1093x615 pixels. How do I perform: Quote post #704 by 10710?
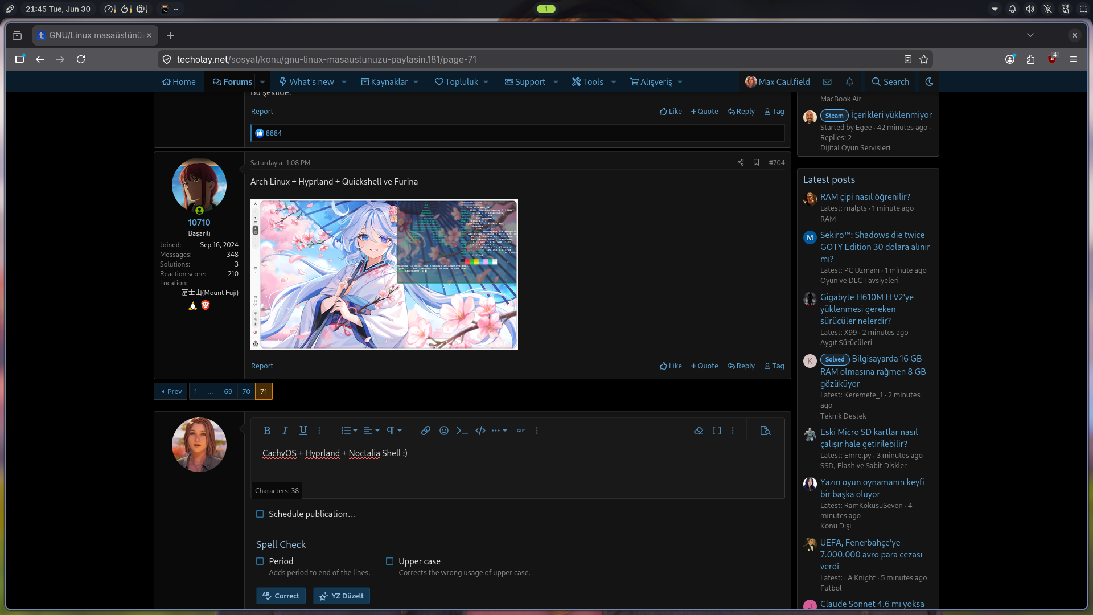point(704,366)
